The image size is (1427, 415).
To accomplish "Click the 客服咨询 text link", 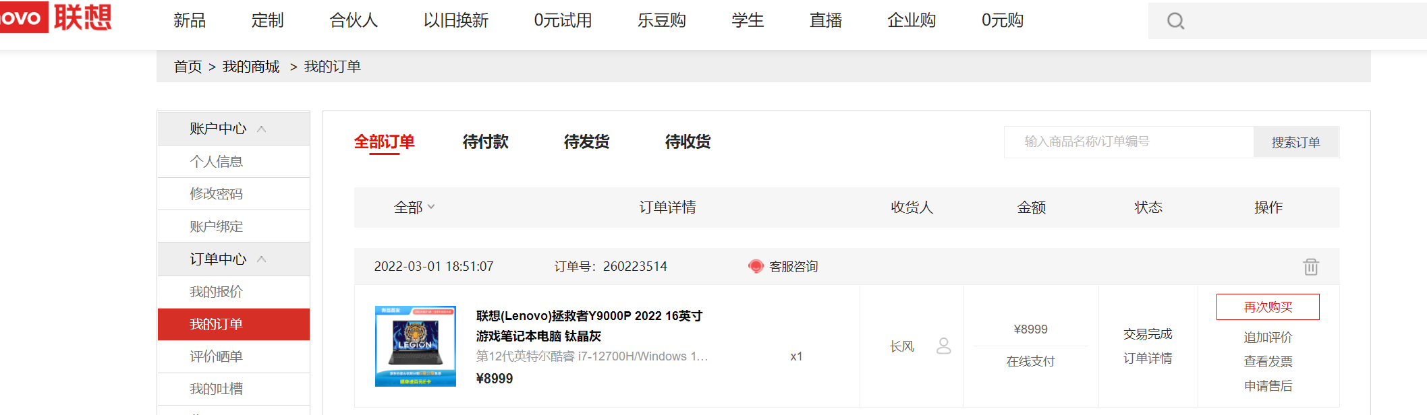I will click(793, 267).
